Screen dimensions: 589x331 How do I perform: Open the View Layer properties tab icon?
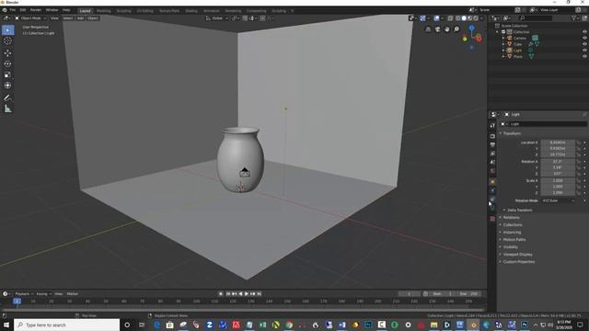tap(492, 154)
